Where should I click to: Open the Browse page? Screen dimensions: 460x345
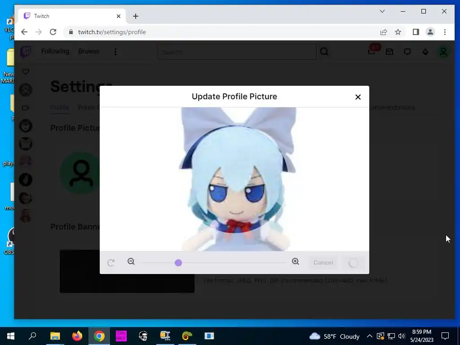(x=89, y=51)
